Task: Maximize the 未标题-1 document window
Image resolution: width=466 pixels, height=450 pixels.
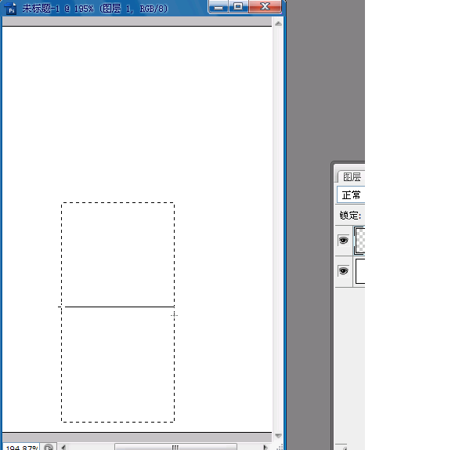Action: [238, 6]
